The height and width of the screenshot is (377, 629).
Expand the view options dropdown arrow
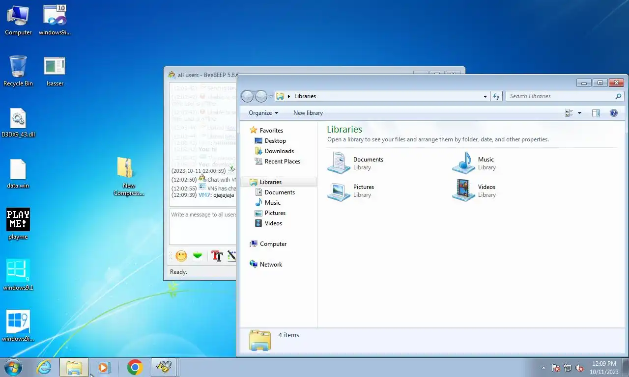[579, 113]
